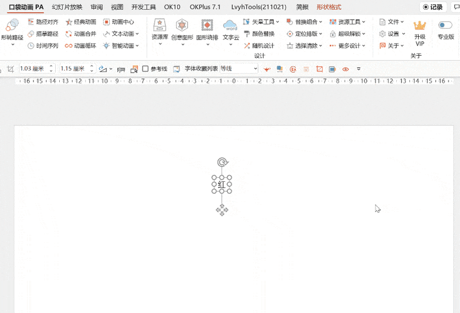Screen dimensions: 460x313
Task: Switch to the OKPlus 7.1 tab
Action: [205, 7]
